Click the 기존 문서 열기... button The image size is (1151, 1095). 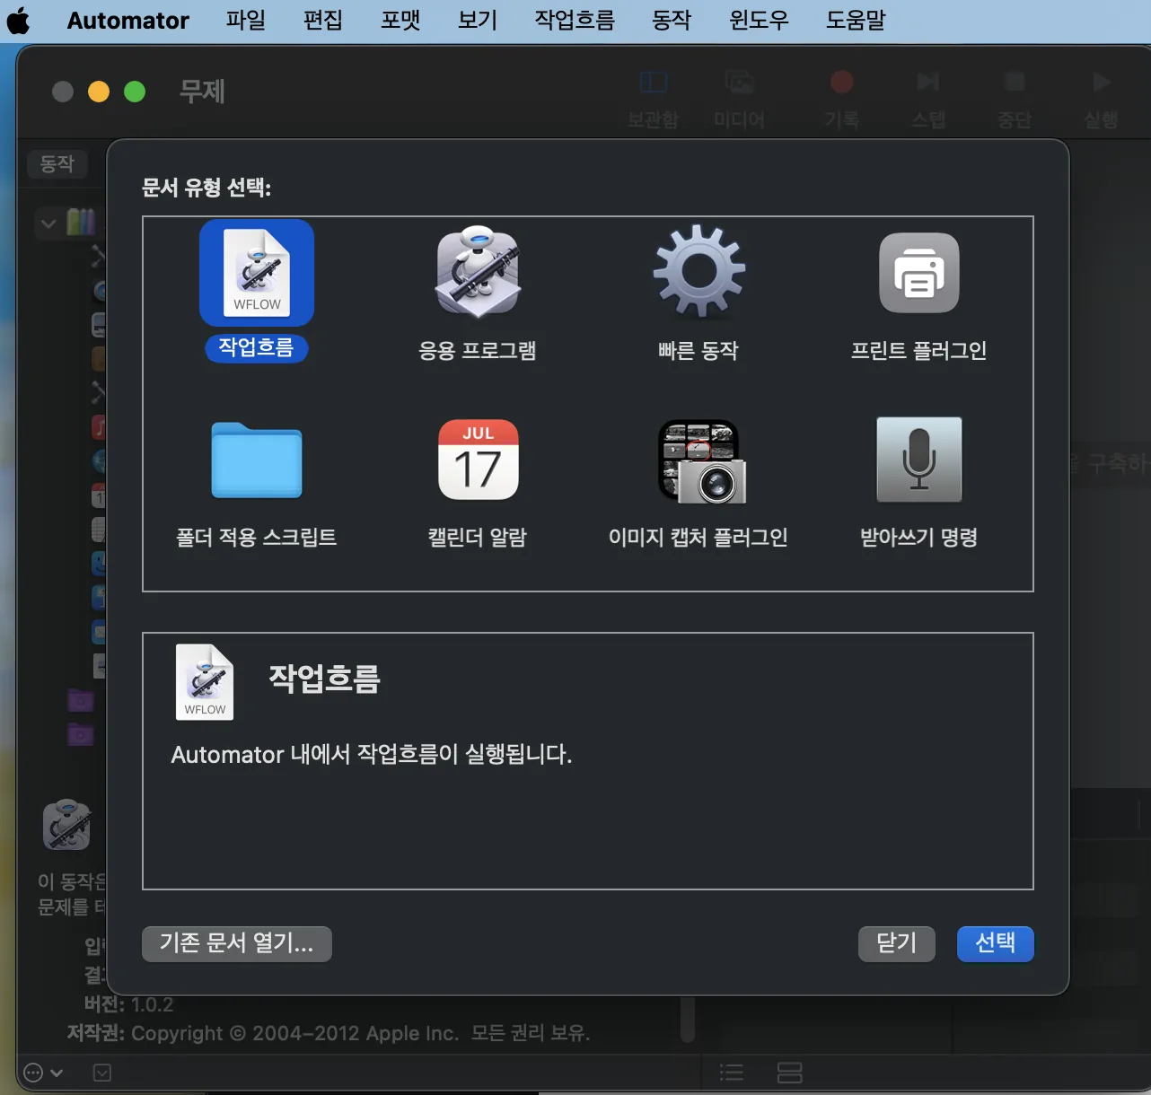[237, 943]
